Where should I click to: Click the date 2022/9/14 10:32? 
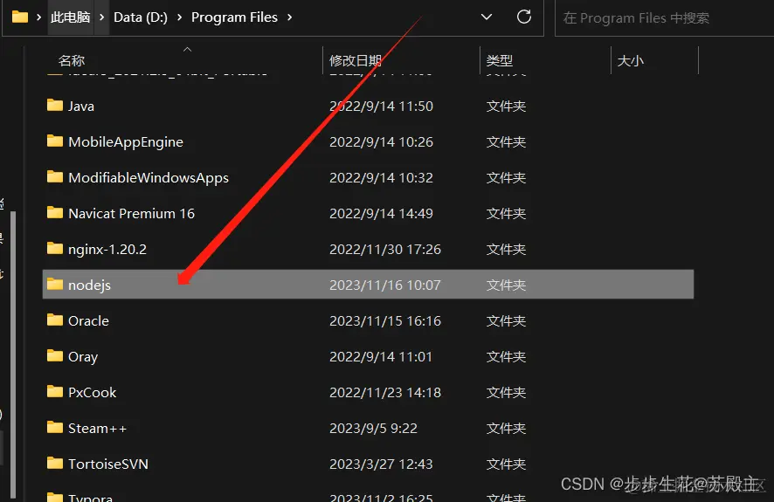click(381, 177)
